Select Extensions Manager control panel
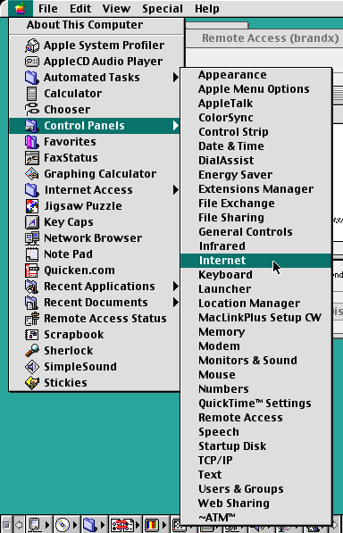 point(256,189)
